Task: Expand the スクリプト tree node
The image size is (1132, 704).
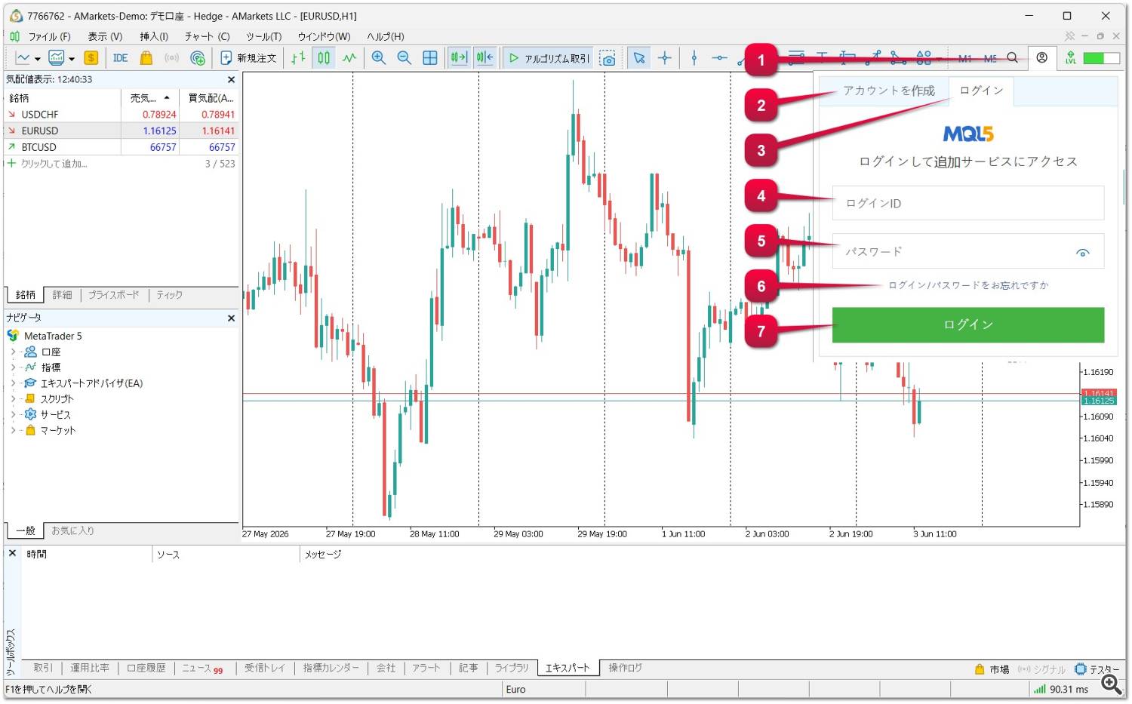Action: [13, 399]
